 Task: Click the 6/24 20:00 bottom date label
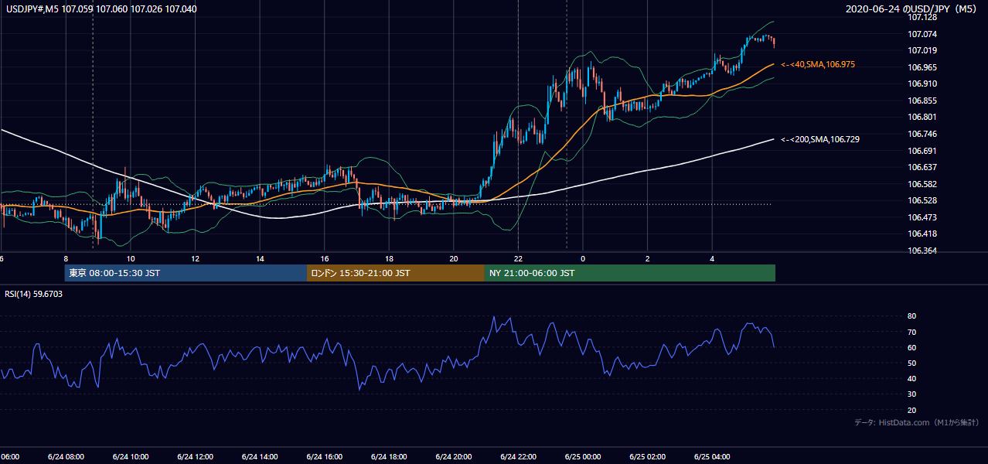click(x=454, y=456)
